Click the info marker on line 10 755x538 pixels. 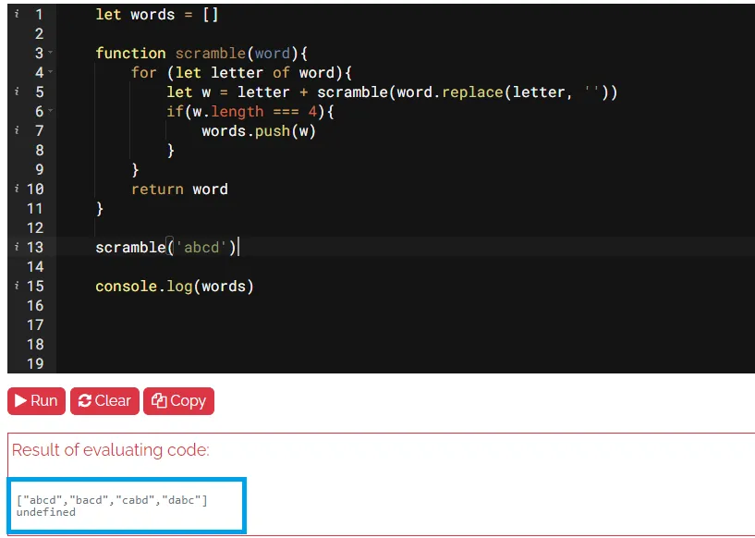pyautogui.click(x=17, y=189)
